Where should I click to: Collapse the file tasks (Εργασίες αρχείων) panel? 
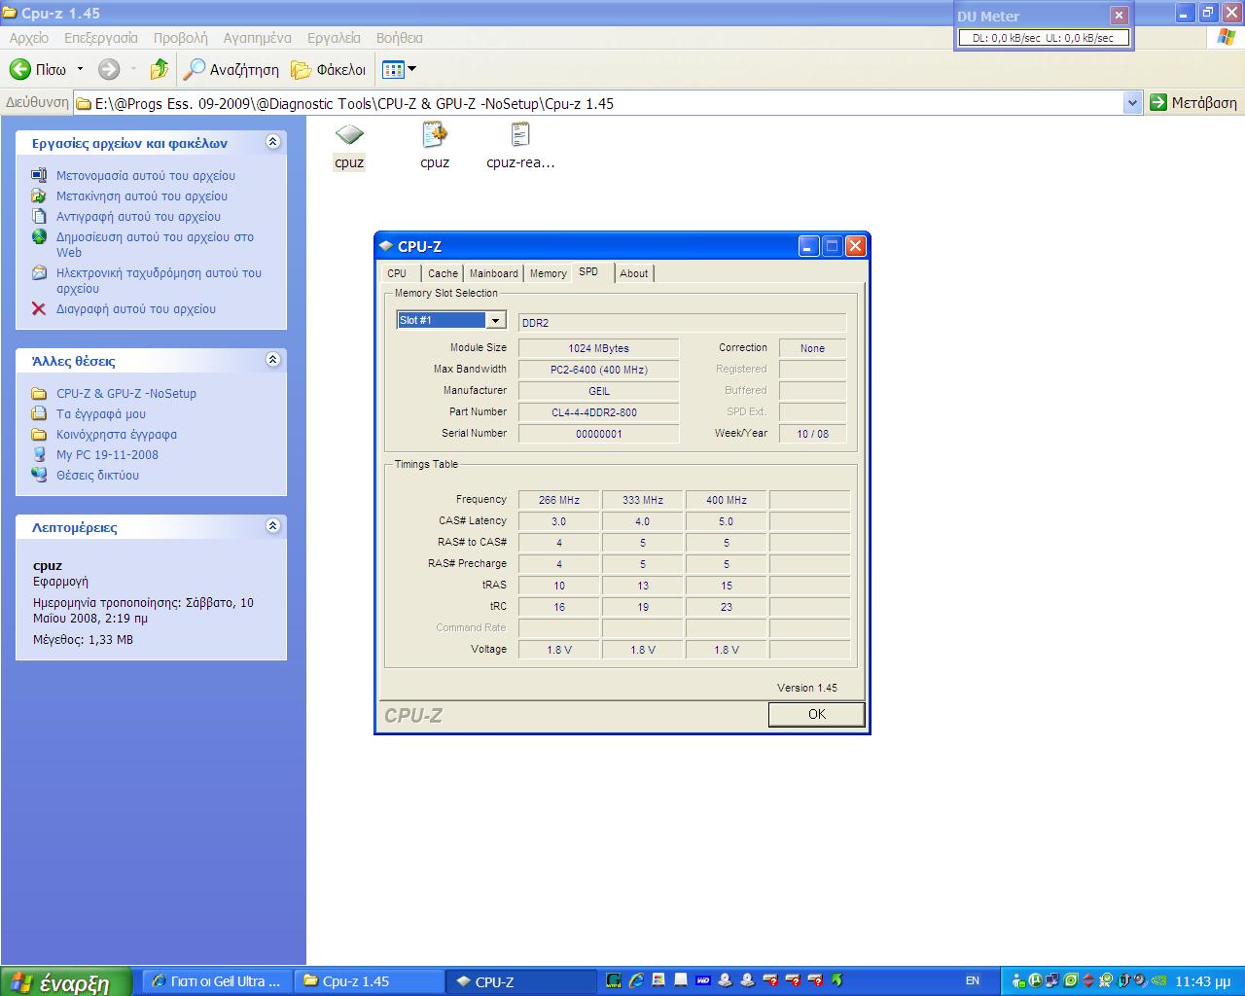click(273, 142)
